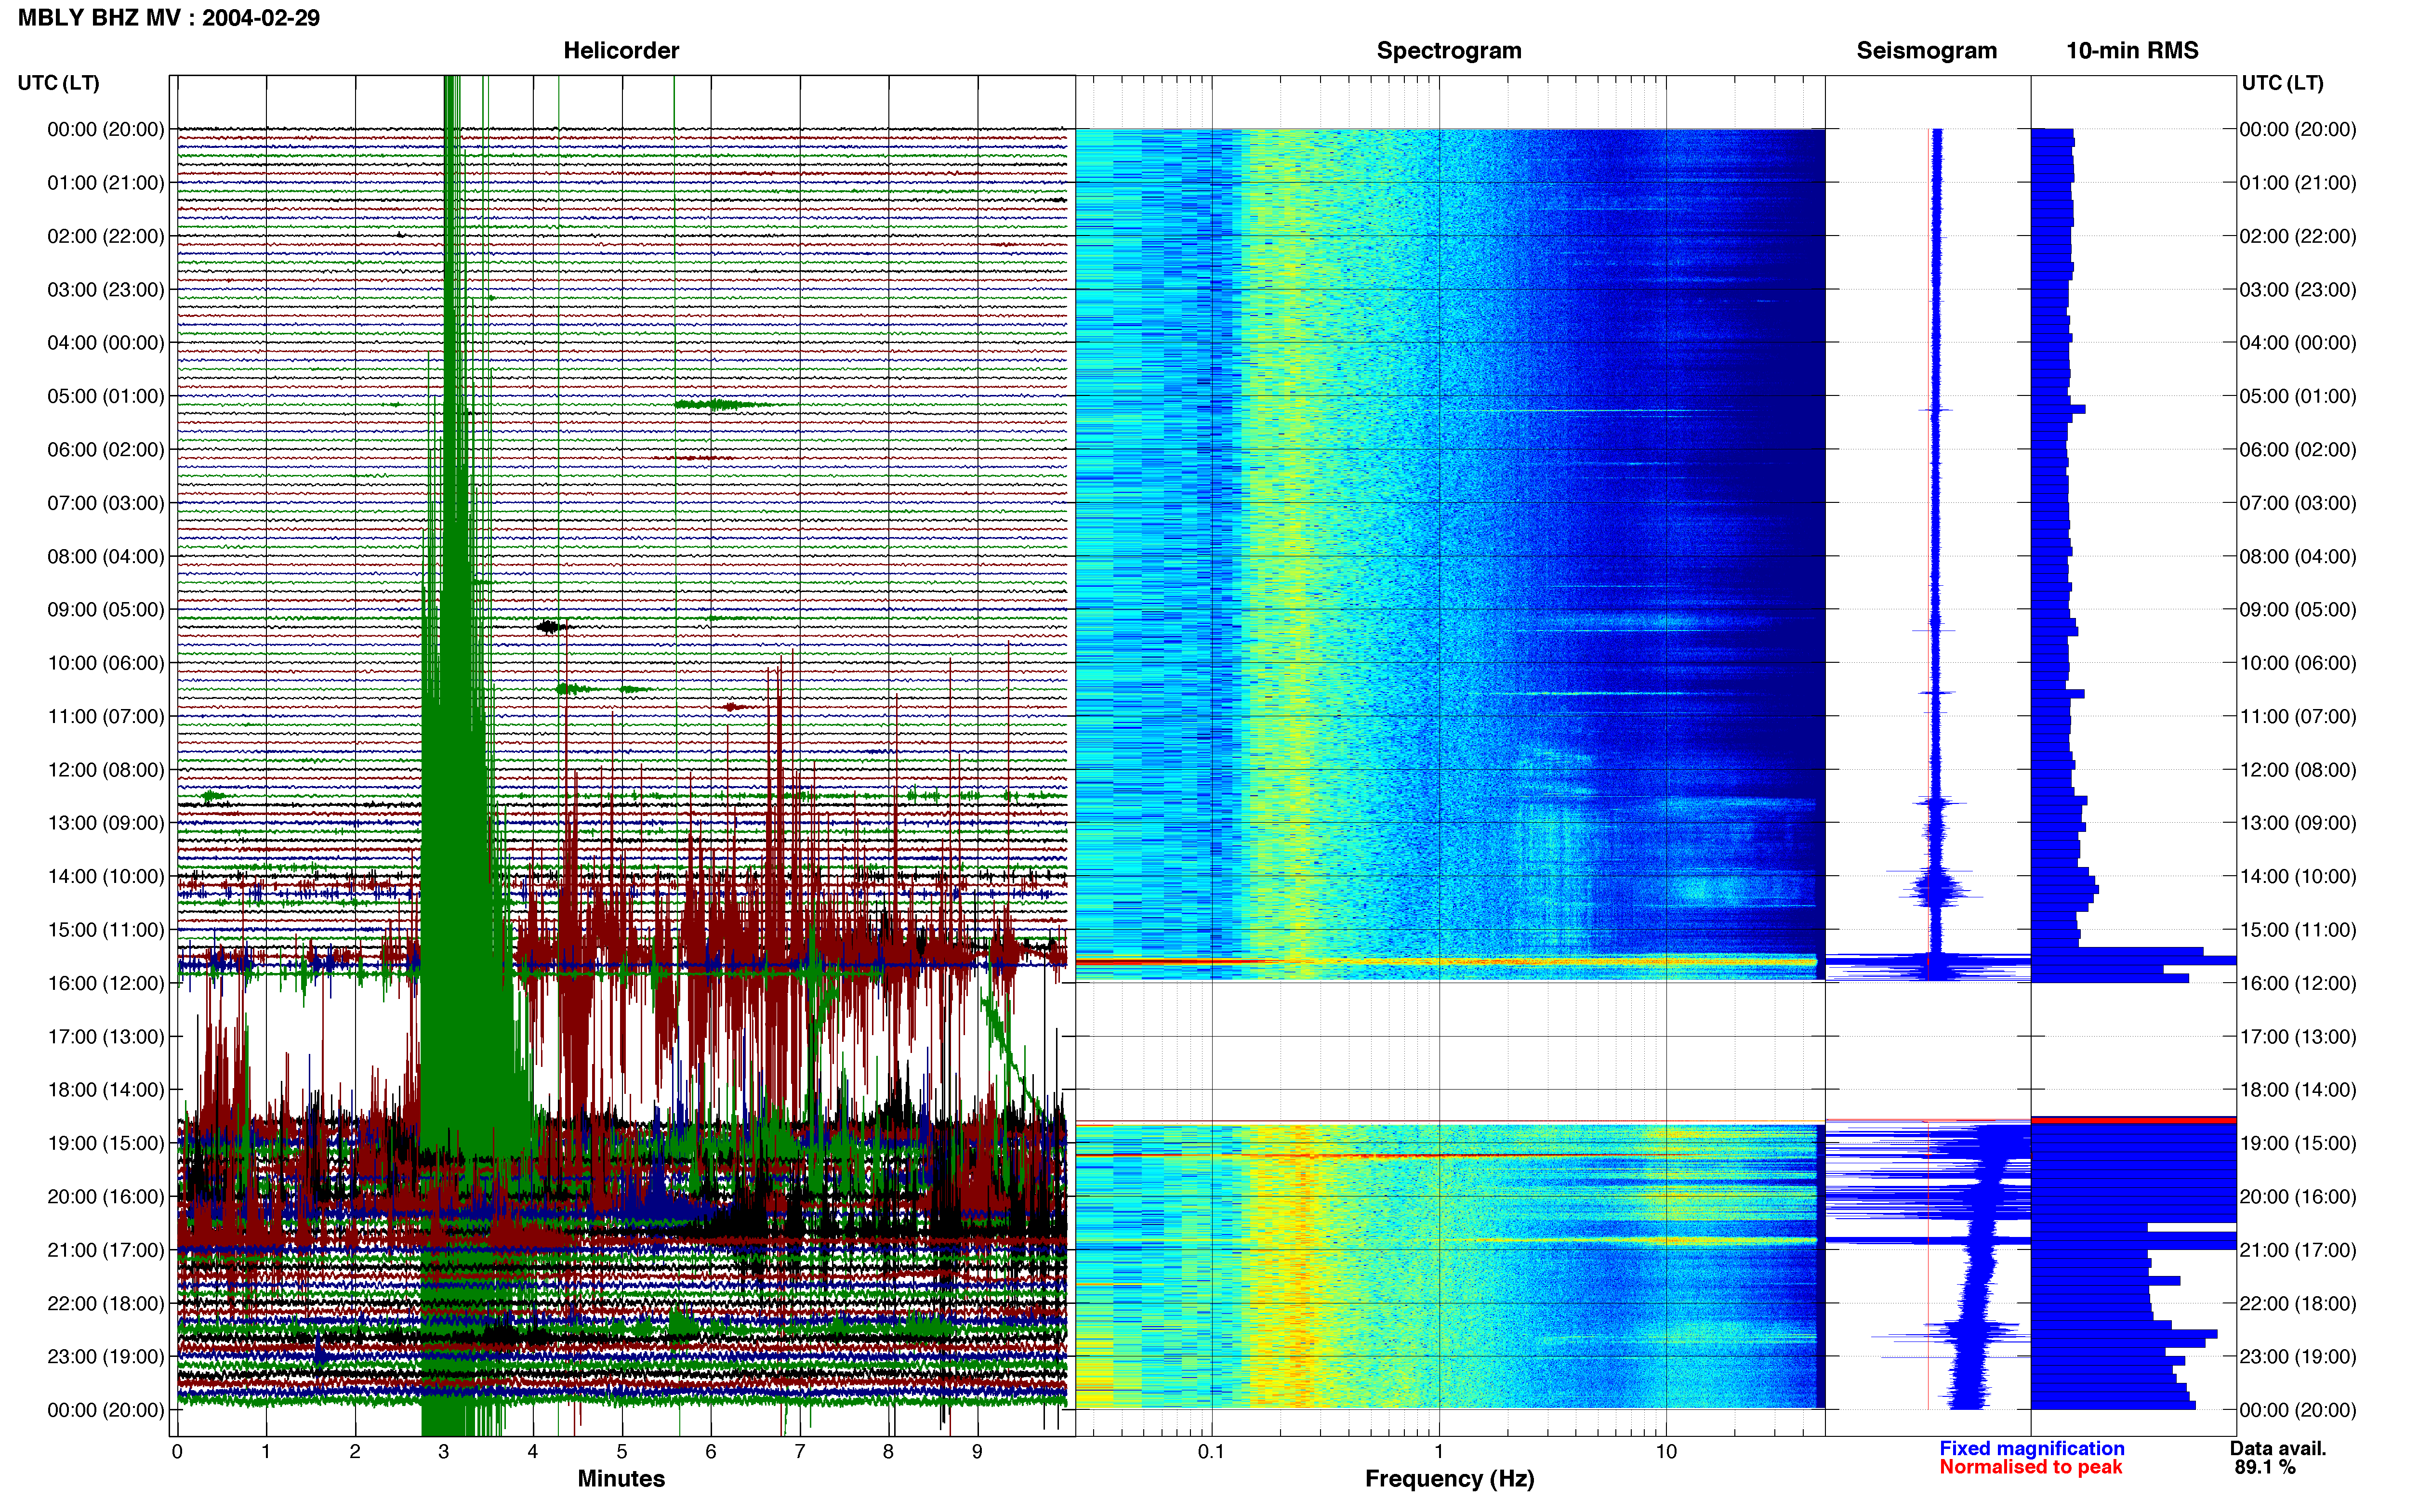This screenshot has width=2418, height=1512.
Task: Select the "10-min RMS" panel heading
Action: pos(2132,51)
